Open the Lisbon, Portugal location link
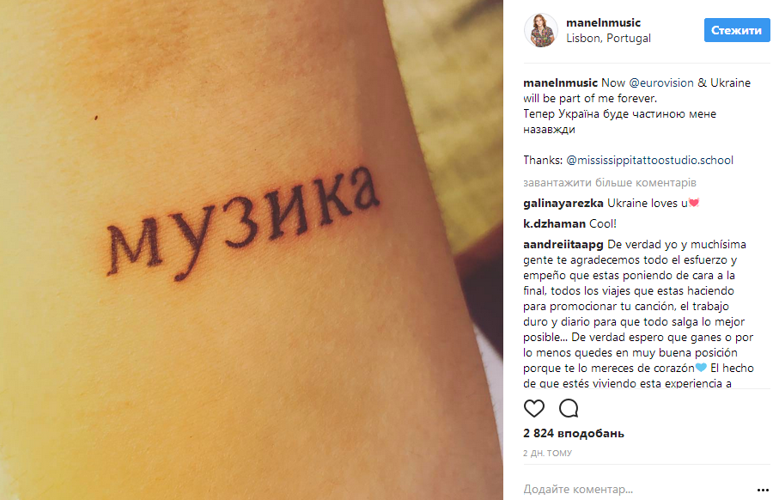The image size is (773, 500). (608, 39)
